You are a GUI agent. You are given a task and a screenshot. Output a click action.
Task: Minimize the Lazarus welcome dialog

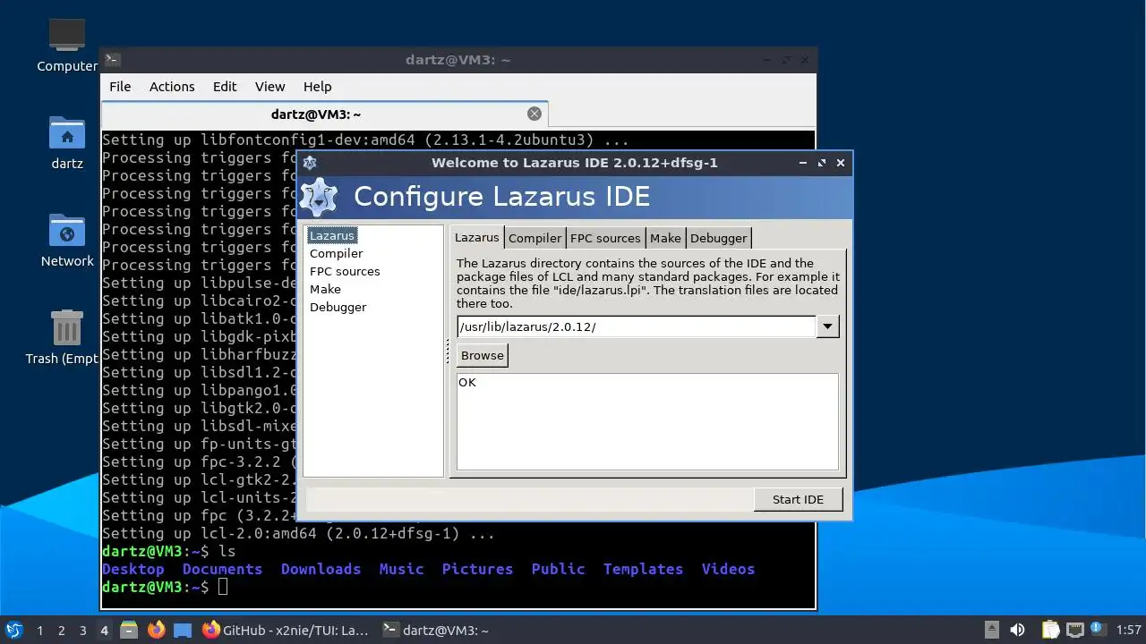pos(803,163)
